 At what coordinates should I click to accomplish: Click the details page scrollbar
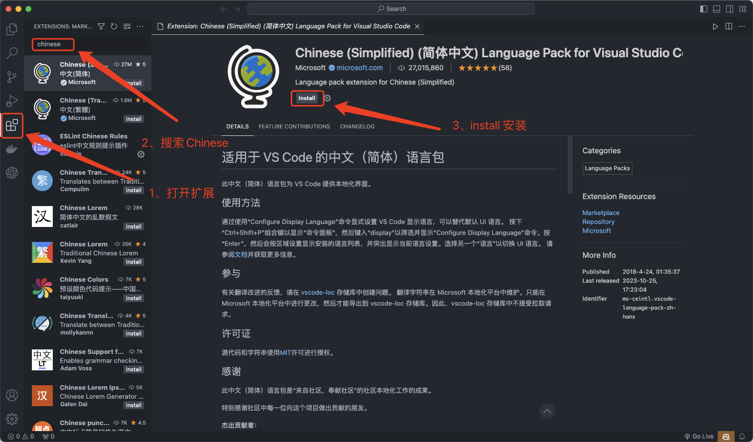pyautogui.click(x=570, y=165)
